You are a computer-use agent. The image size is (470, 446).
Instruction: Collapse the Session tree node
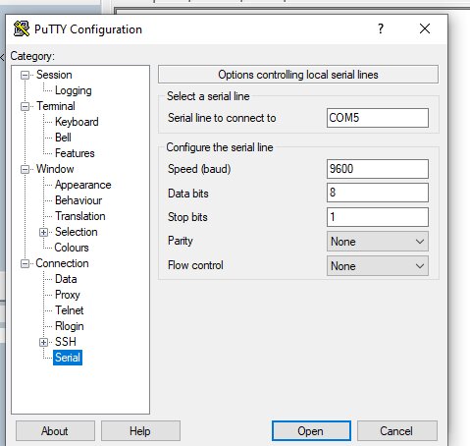tap(25, 75)
